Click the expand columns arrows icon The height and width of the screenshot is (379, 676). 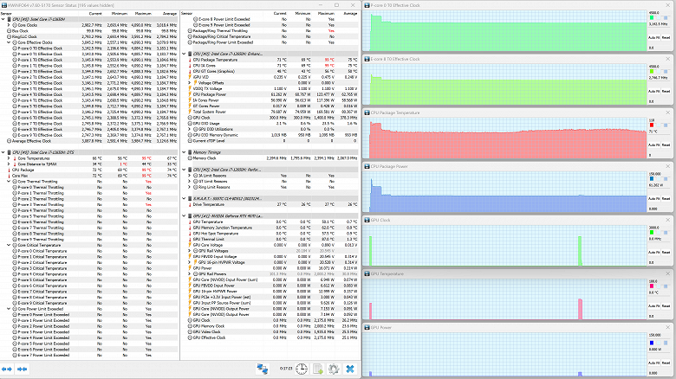(7, 369)
